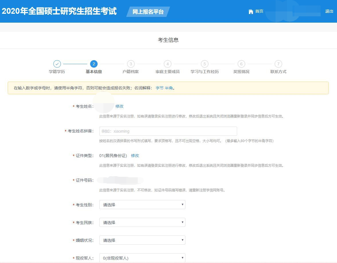Viewport: 337px width, 263px height.
Task: Expand the 考生民族 selection list
Action: 142,222
